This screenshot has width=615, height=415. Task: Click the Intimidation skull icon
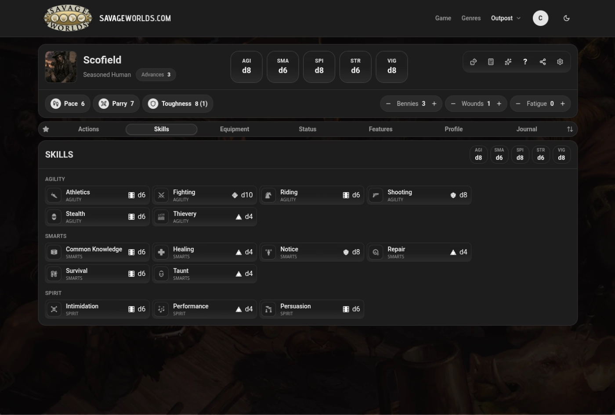(x=54, y=309)
